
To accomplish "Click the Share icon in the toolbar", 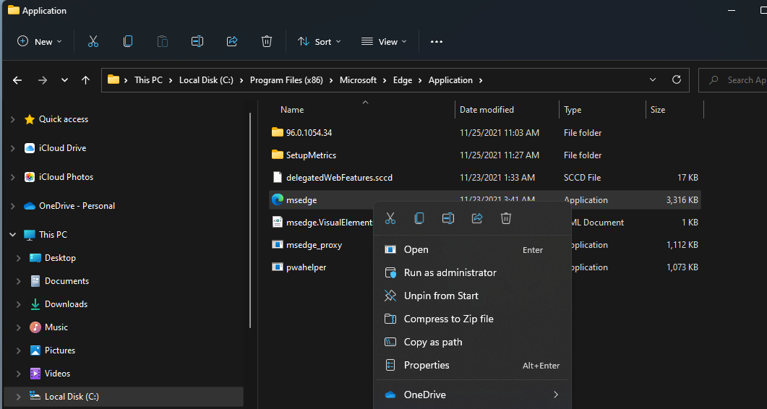I will point(232,42).
